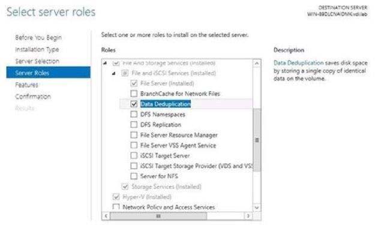Open the Data Deduplication description link
This screenshot has width=384, height=225.
click(299, 63)
